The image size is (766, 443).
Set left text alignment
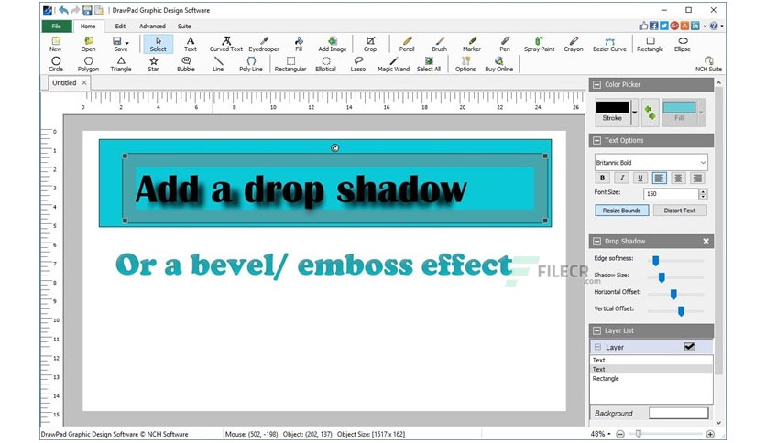[659, 178]
